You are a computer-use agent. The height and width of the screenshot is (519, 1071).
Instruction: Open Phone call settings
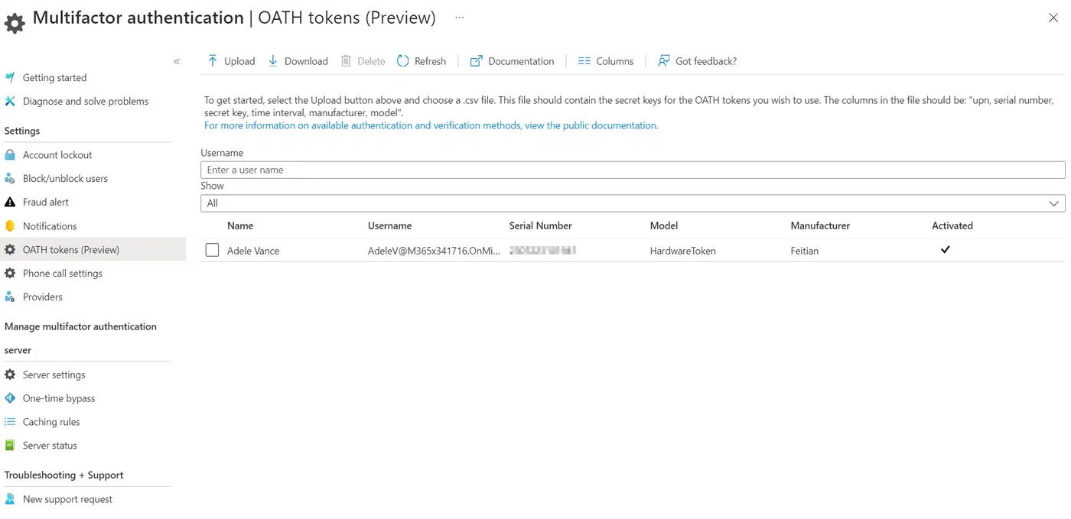tap(63, 273)
